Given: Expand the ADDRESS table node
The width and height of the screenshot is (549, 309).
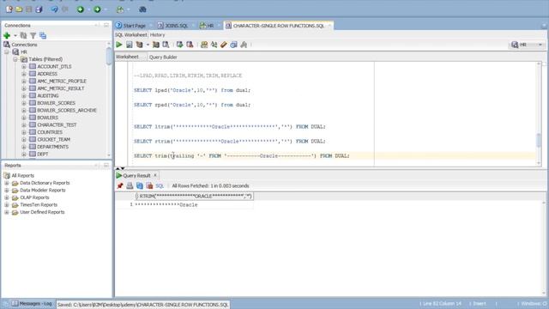Looking at the screenshot, I should [x=23, y=74].
